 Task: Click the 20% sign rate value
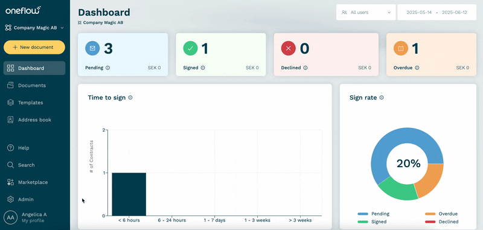click(x=409, y=164)
